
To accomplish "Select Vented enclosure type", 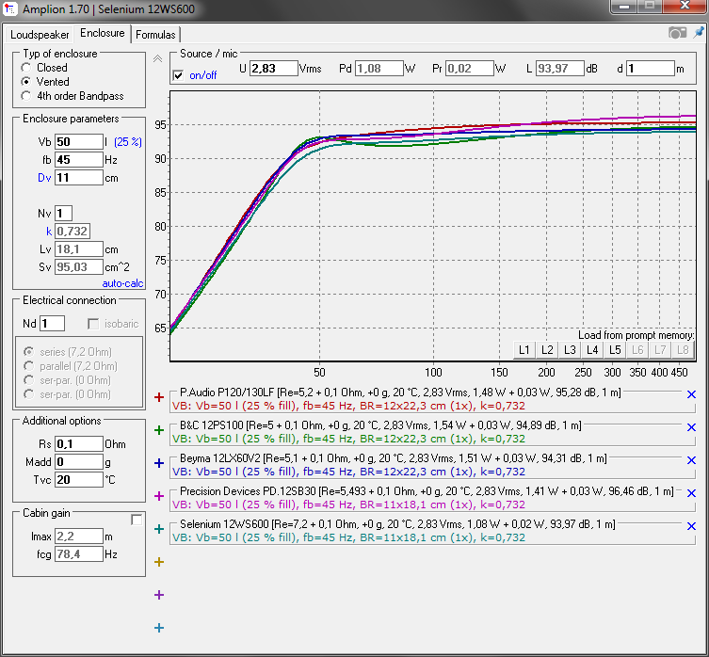I will [x=26, y=82].
